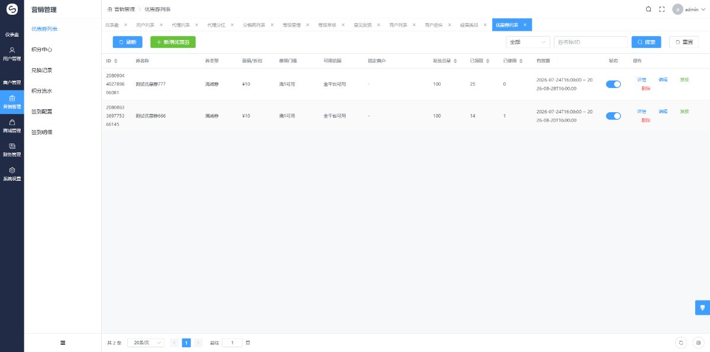Click the floating blue widget on right edge
The width and height of the screenshot is (710, 352).
[702, 308]
